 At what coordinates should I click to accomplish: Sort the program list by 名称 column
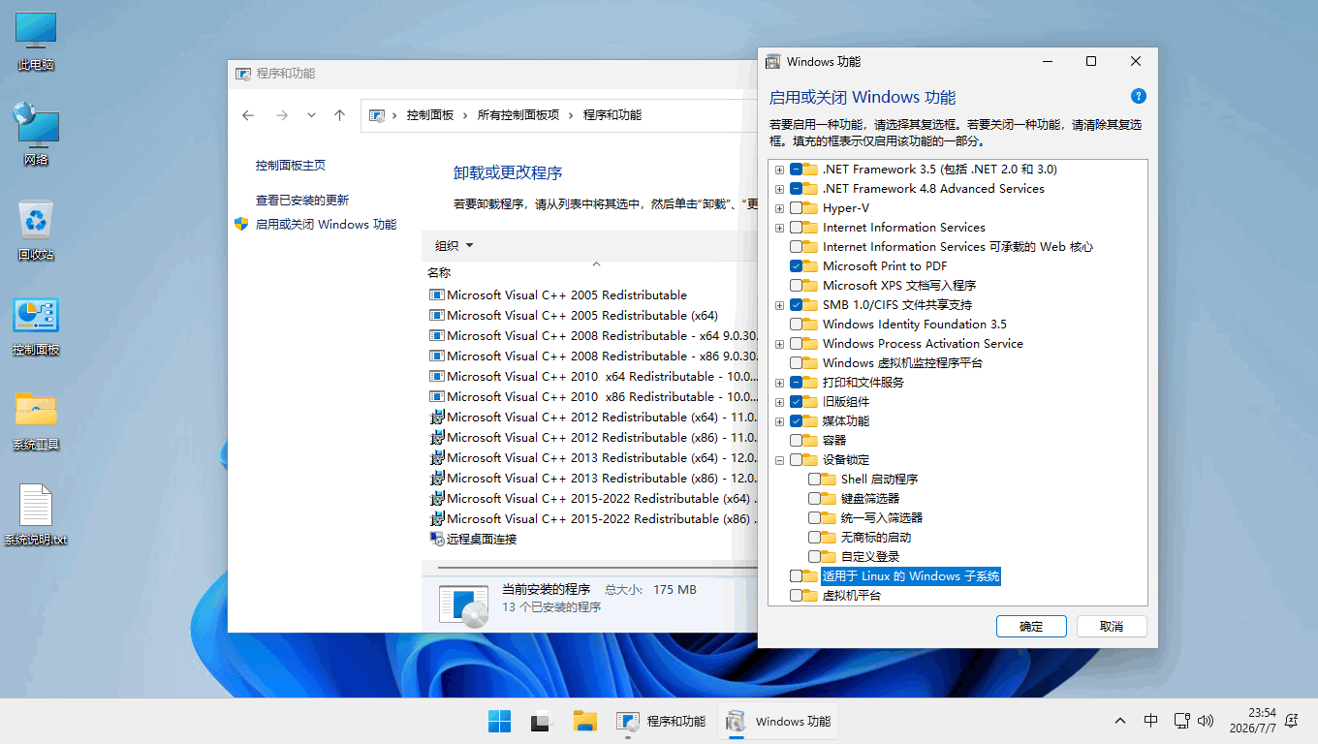(439, 273)
